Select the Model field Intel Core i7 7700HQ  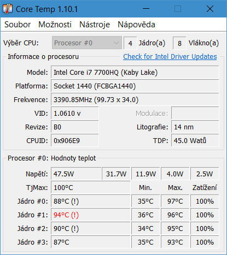(135, 73)
